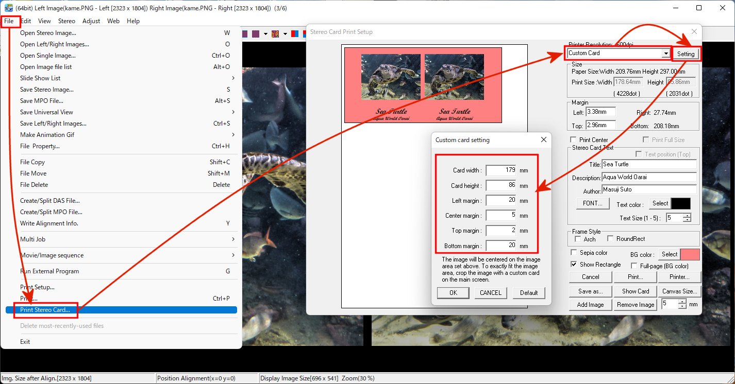
Task: Close the Stereo Card Print Setup window
Action: (x=694, y=32)
